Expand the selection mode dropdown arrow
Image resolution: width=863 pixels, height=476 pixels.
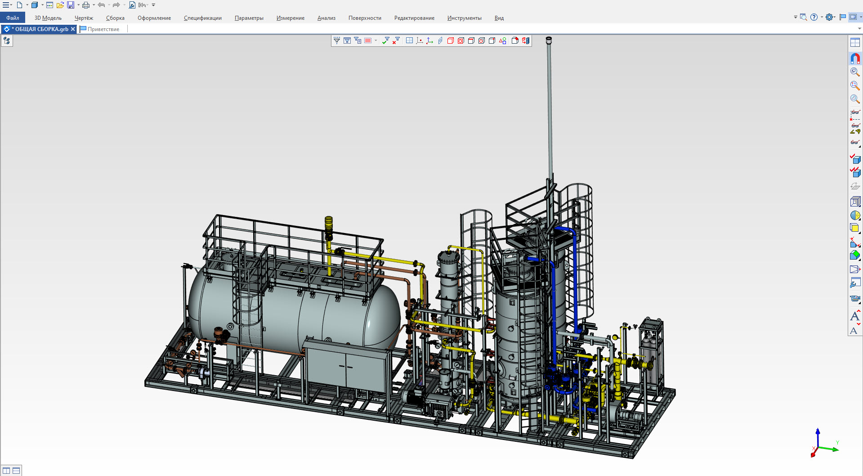click(x=376, y=40)
